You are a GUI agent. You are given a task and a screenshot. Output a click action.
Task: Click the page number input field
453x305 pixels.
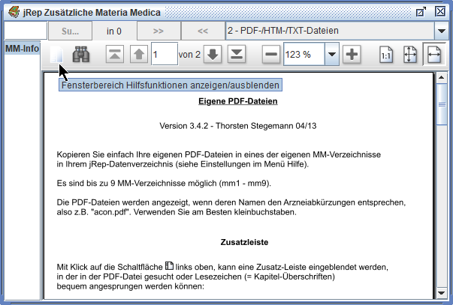(x=163, y=55)
